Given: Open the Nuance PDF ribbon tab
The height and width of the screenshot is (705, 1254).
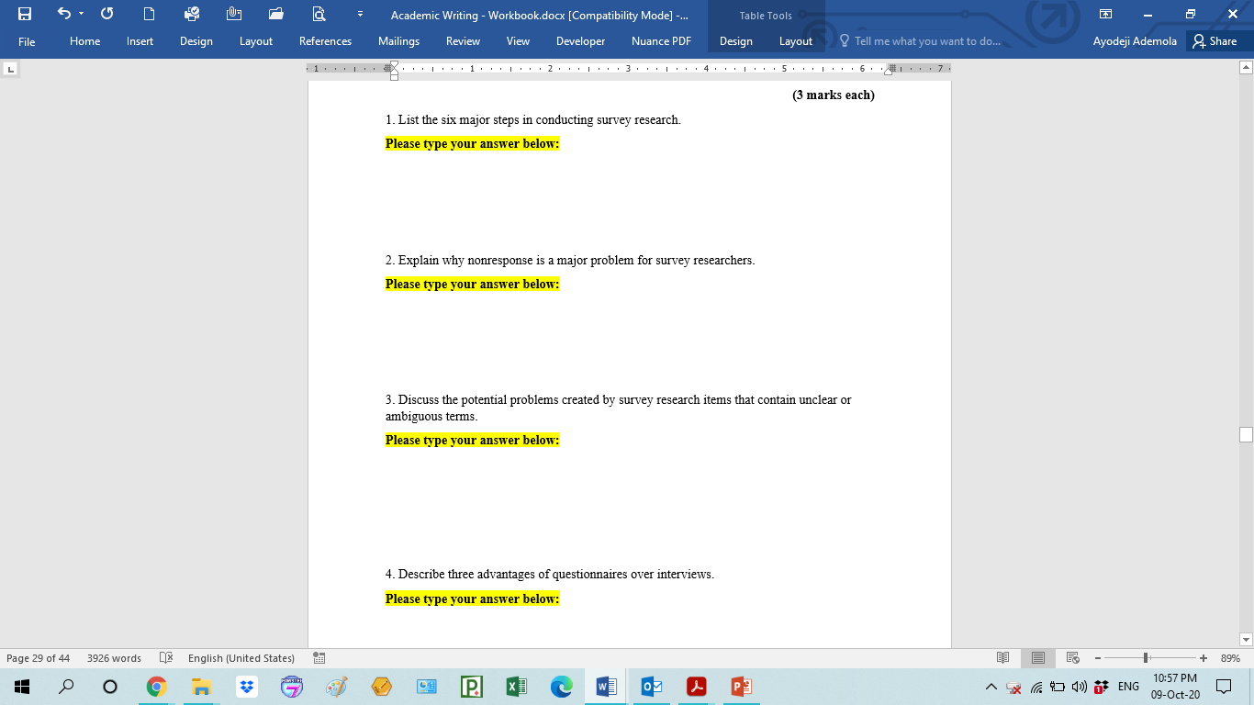Looking at the screenshot, I should (x=661, y=41).
